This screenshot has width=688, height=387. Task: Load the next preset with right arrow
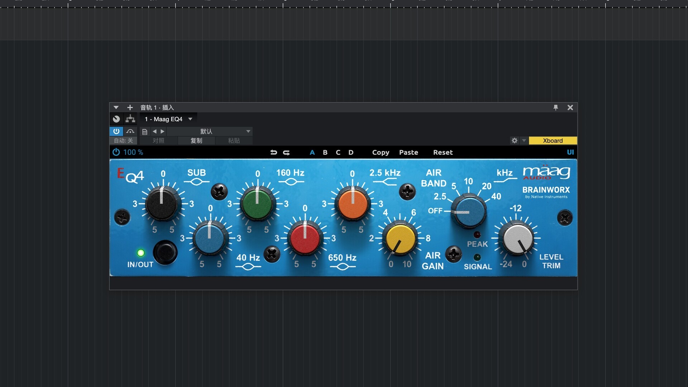tap(162, 132)
